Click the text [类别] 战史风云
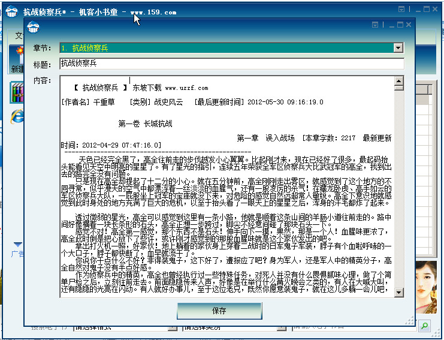 coord(156,102)
